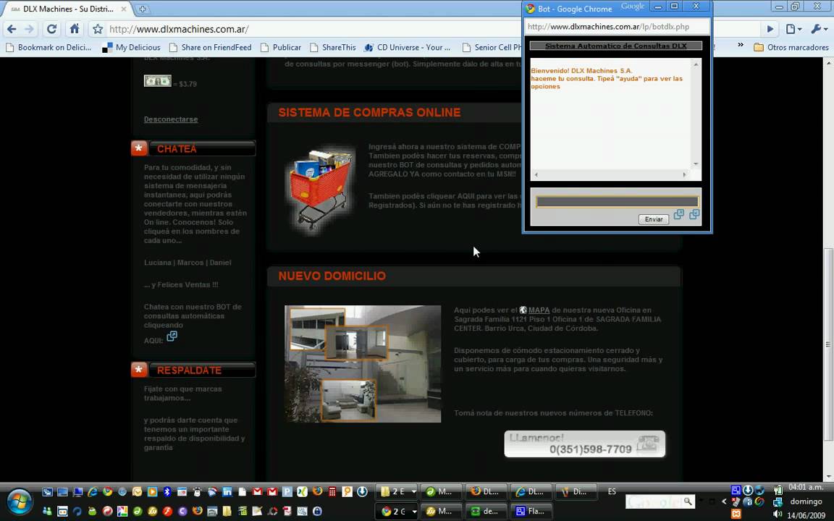Image resolution: width=834 pixels, height=521 pixels.
Task: Open the Chrome page menu
Action: pyautogui.click(x=793, y=29)
